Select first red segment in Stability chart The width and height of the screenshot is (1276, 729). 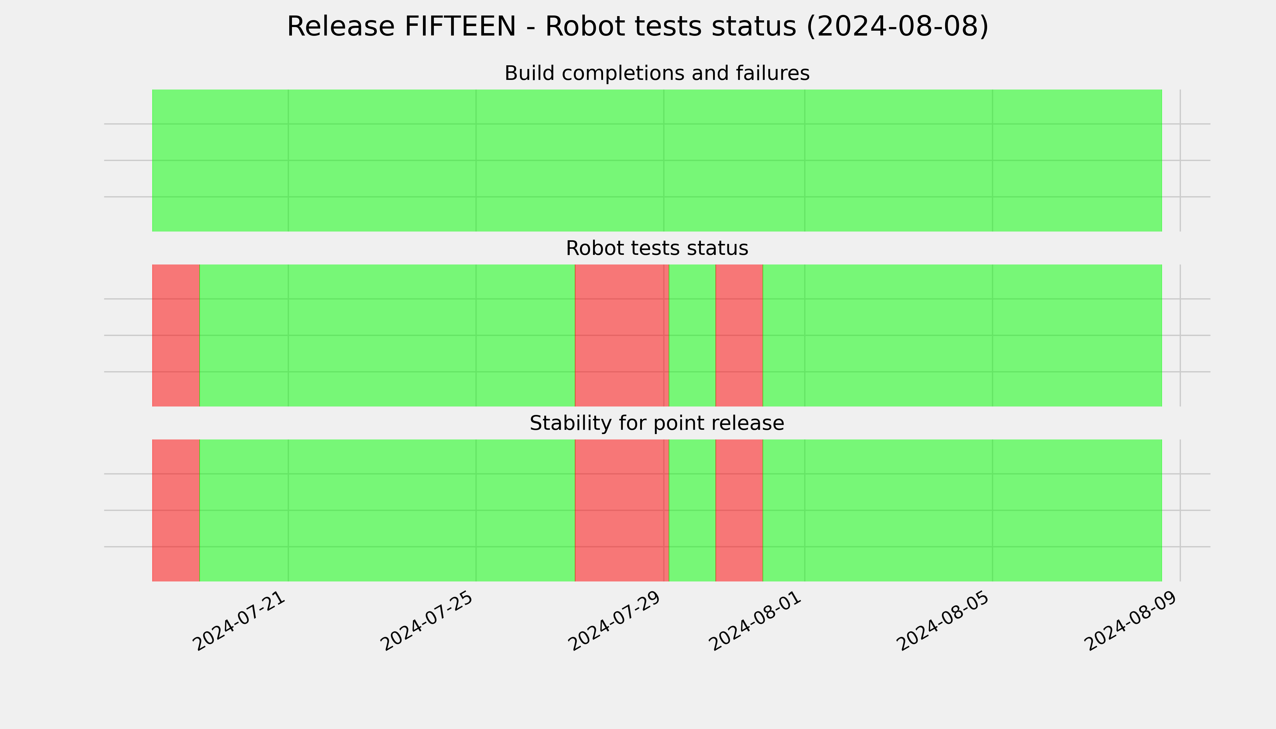(176, 510)
